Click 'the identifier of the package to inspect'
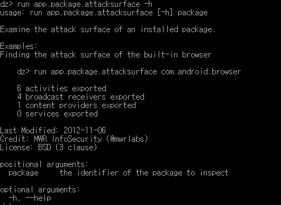Image resolution: width=281 pixels, height=205 pixels. coord(144,173)
